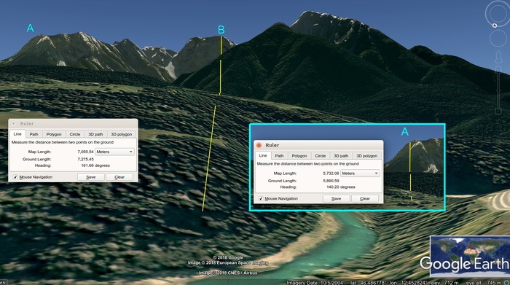Screen dimensions: 510x285
Task: Toggle Mouse Navigation in inset Ruler
Action: point(261,198)
